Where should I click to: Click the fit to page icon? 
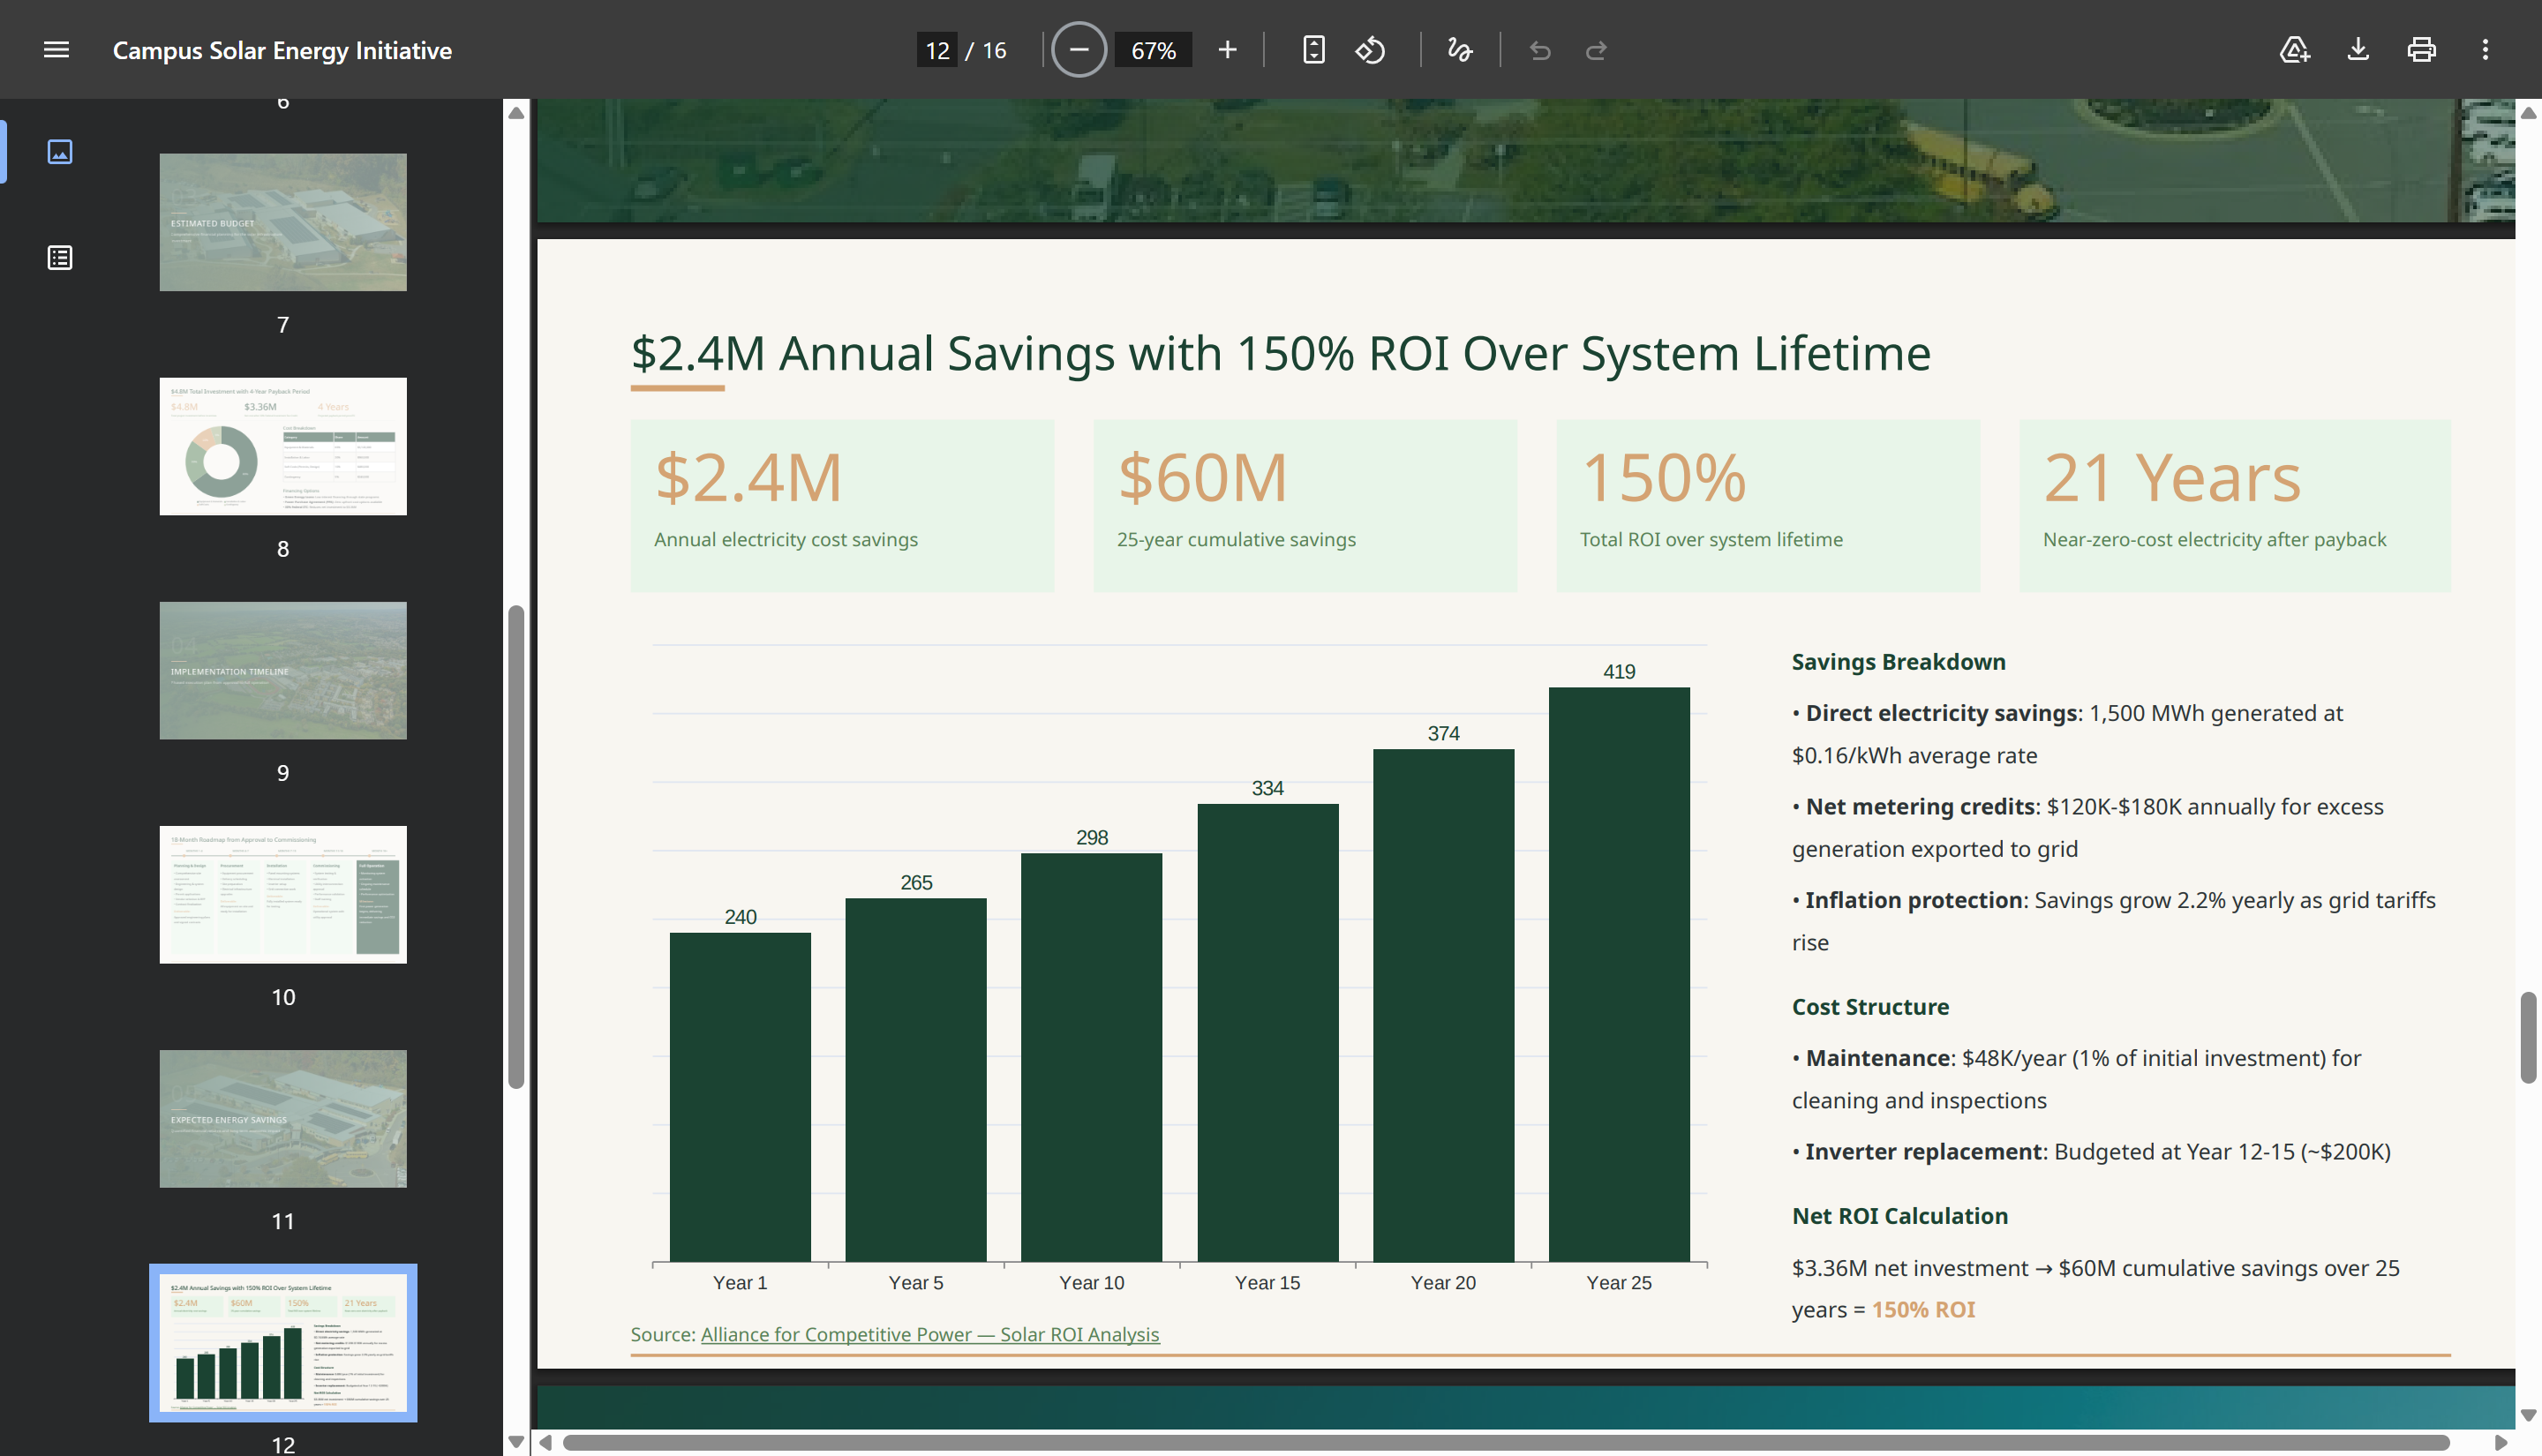click(x=1314, y=50)
